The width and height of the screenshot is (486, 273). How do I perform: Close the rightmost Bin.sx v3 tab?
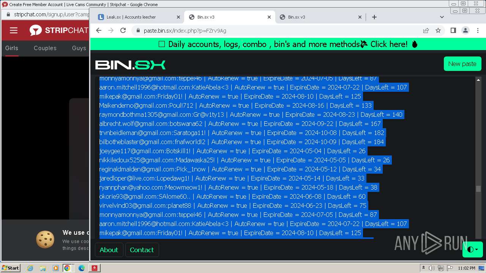tap(360, 17)
